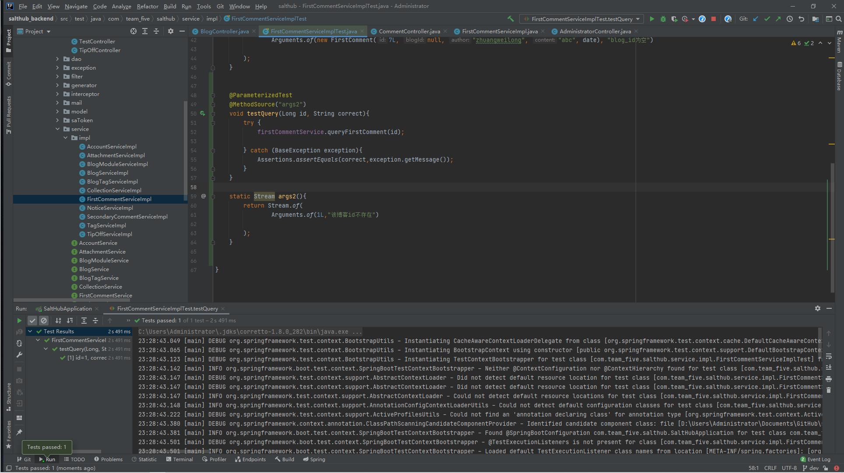This screenshot has height=473, width=844.
Task: Toggle auto-test rerun icon in Run sidebar
Action: (19, 343)
